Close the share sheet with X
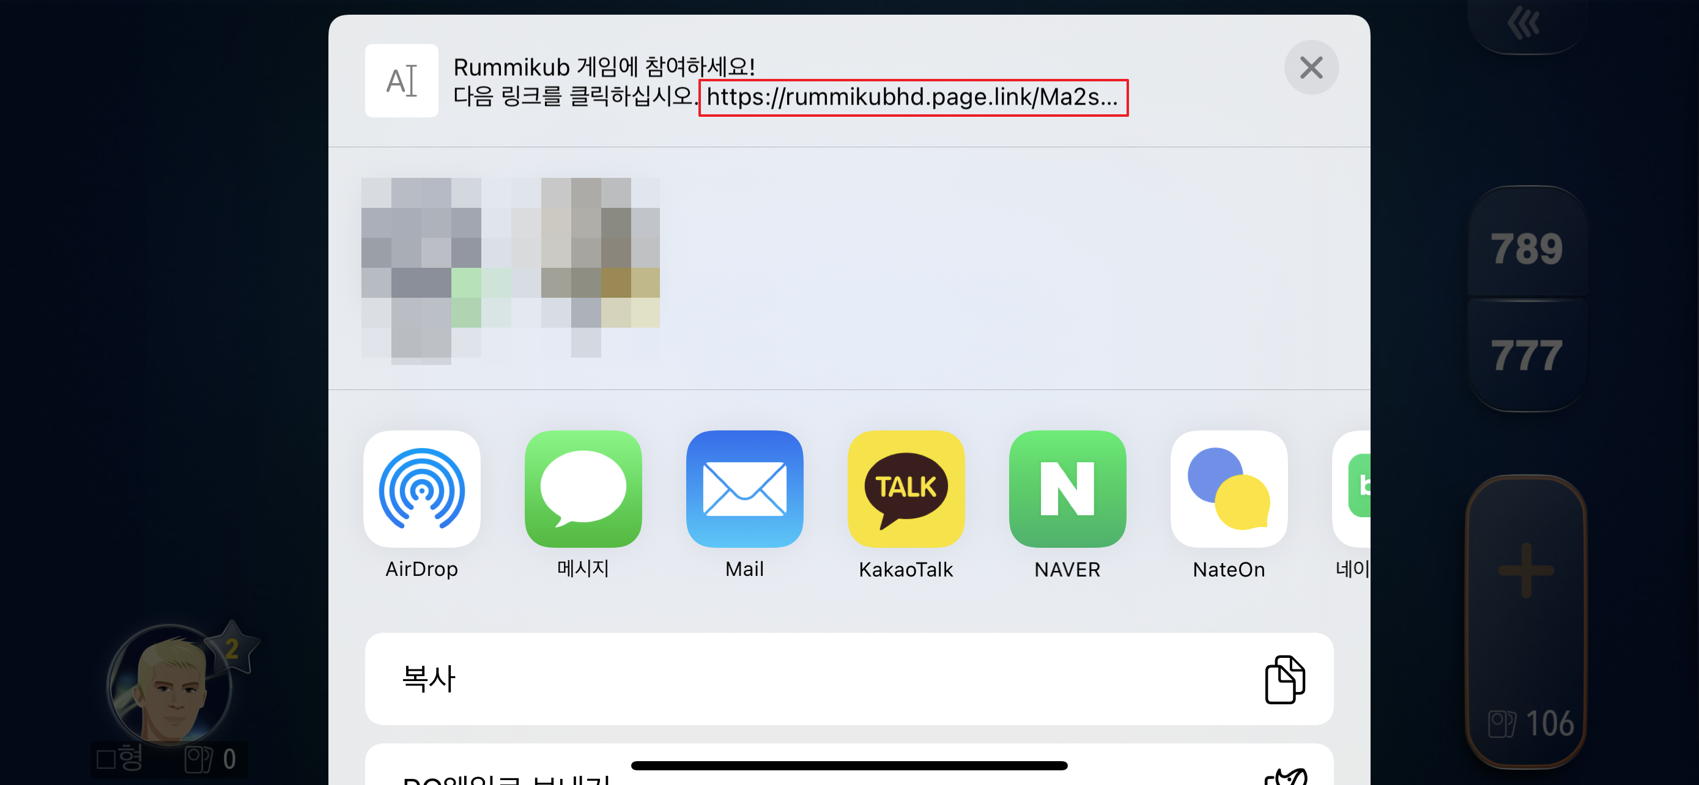Screen dimensions: 1699x785 coord(1311,67)
